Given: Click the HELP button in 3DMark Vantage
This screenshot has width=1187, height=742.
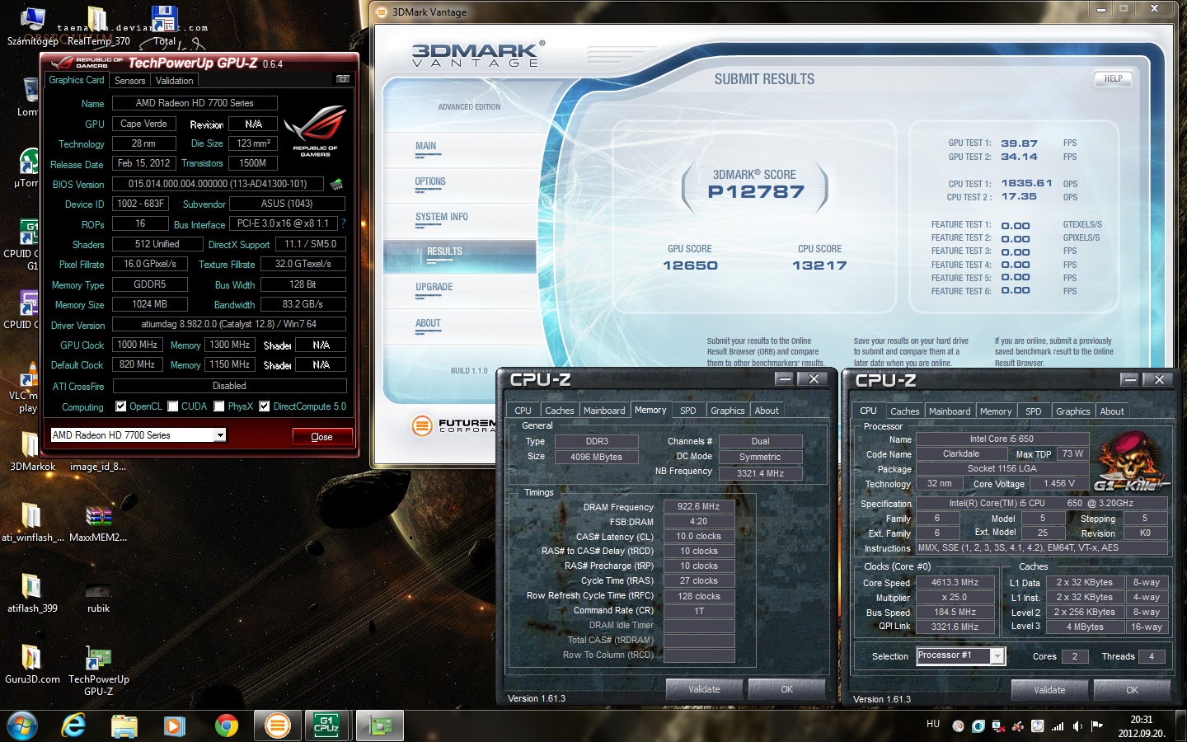Looking at the screenshot, I should [1113, 79].
